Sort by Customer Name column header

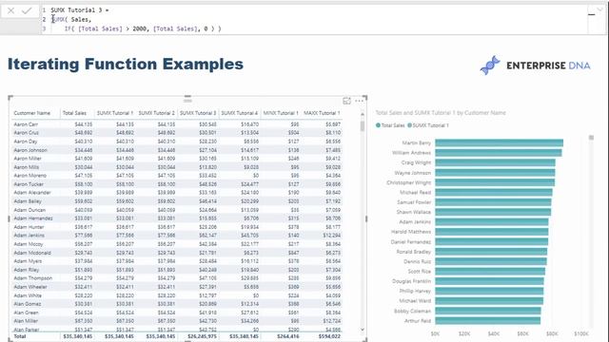tap(31, 113)
